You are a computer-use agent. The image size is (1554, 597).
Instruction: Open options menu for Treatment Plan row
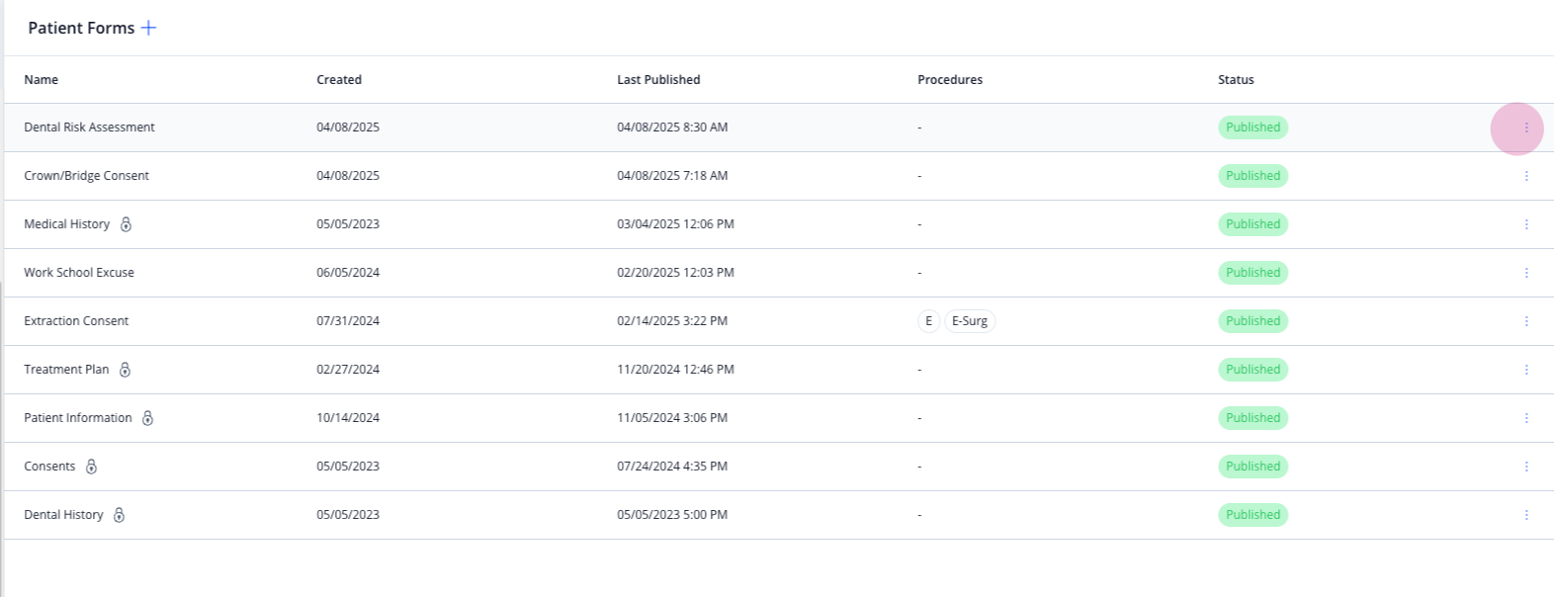click(x=1526, y=370)
